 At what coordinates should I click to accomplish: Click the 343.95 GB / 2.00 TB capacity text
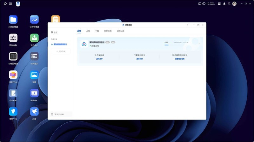tap(181, 42)
